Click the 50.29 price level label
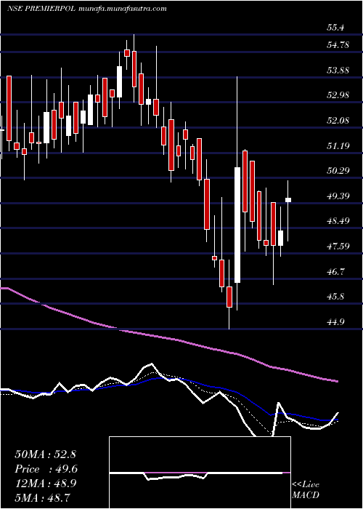The height and width of the screenshot is (509, 363). (338, 171)
